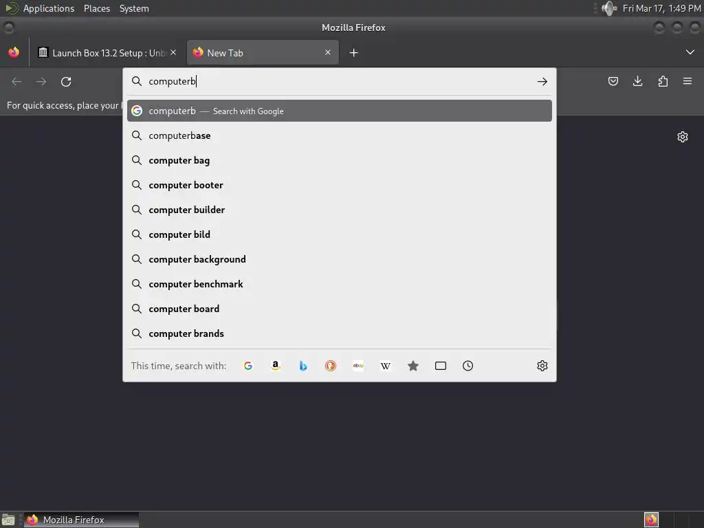Save to Pocket icon

(613, 81)
